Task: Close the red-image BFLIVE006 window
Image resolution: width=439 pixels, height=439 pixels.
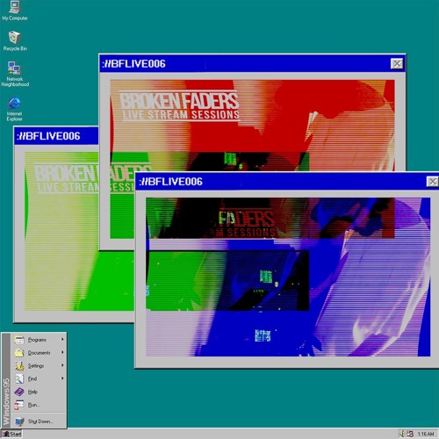Action: 397,63
